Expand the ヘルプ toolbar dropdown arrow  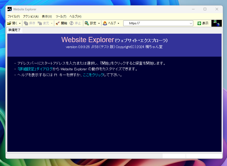[x=118, y=23]
